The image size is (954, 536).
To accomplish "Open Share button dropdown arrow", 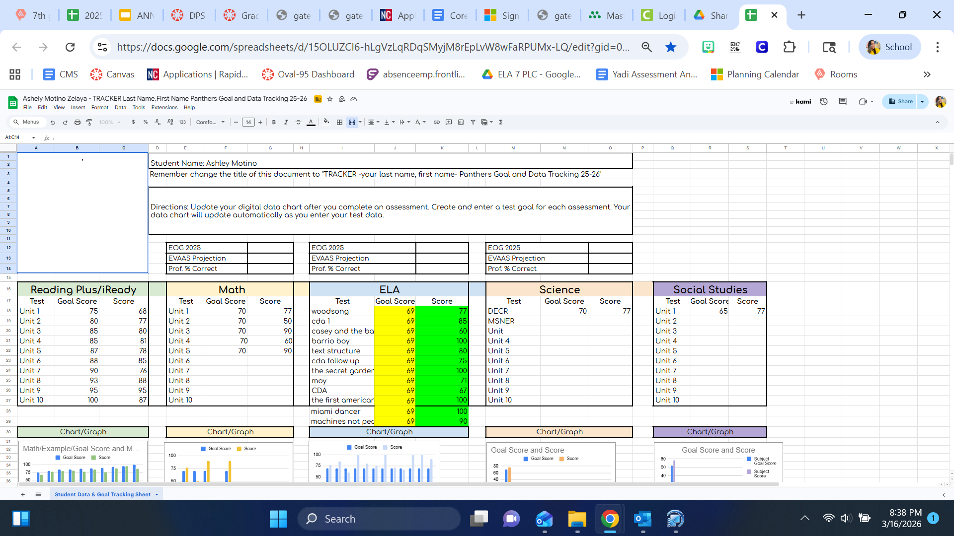I will coord(922,101).
